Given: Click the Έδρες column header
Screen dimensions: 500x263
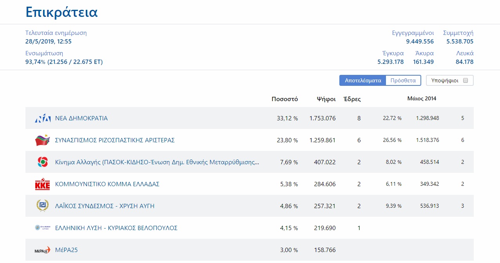Looking at the screenshot, I should tap(352, 99).
